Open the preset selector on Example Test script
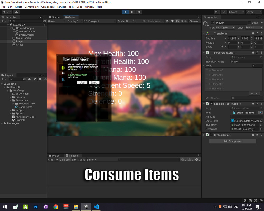Screen dimensions: 264x211 coord(257,104)
